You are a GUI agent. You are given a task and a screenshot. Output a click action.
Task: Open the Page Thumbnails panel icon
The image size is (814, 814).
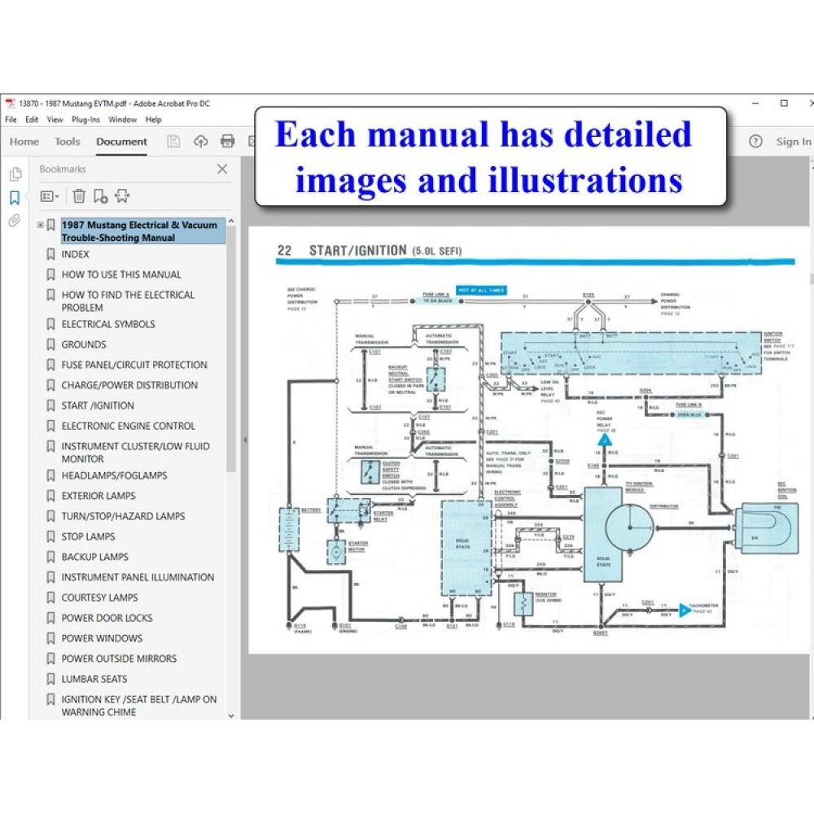click(x=15, y=174)
